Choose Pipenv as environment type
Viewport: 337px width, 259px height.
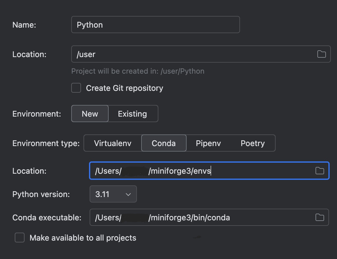(x=208, y=143)
